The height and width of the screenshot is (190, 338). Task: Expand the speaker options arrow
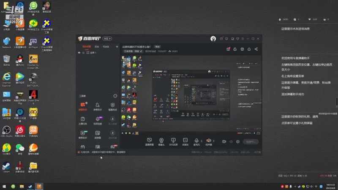click(214, 141)
